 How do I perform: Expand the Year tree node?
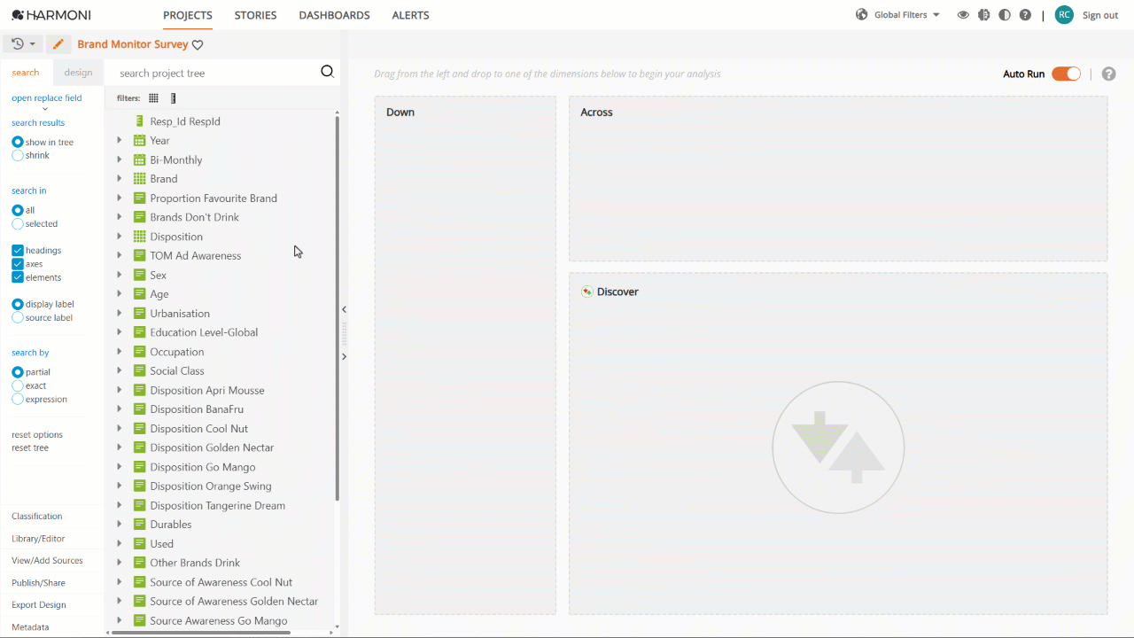click(x=120, y=140)
